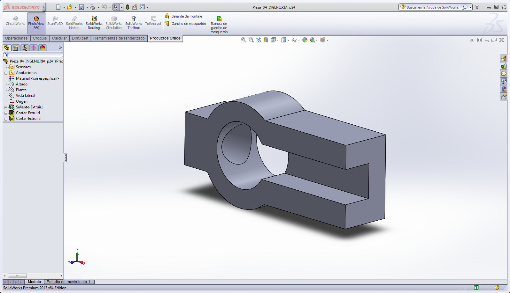Save the document with the floppy disk icon

(81, 7)
